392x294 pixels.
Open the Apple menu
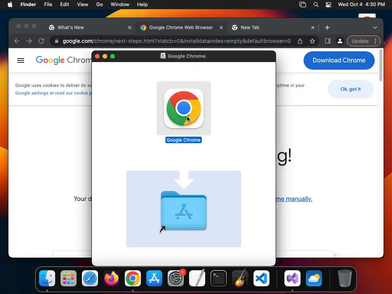pos(10,5)
